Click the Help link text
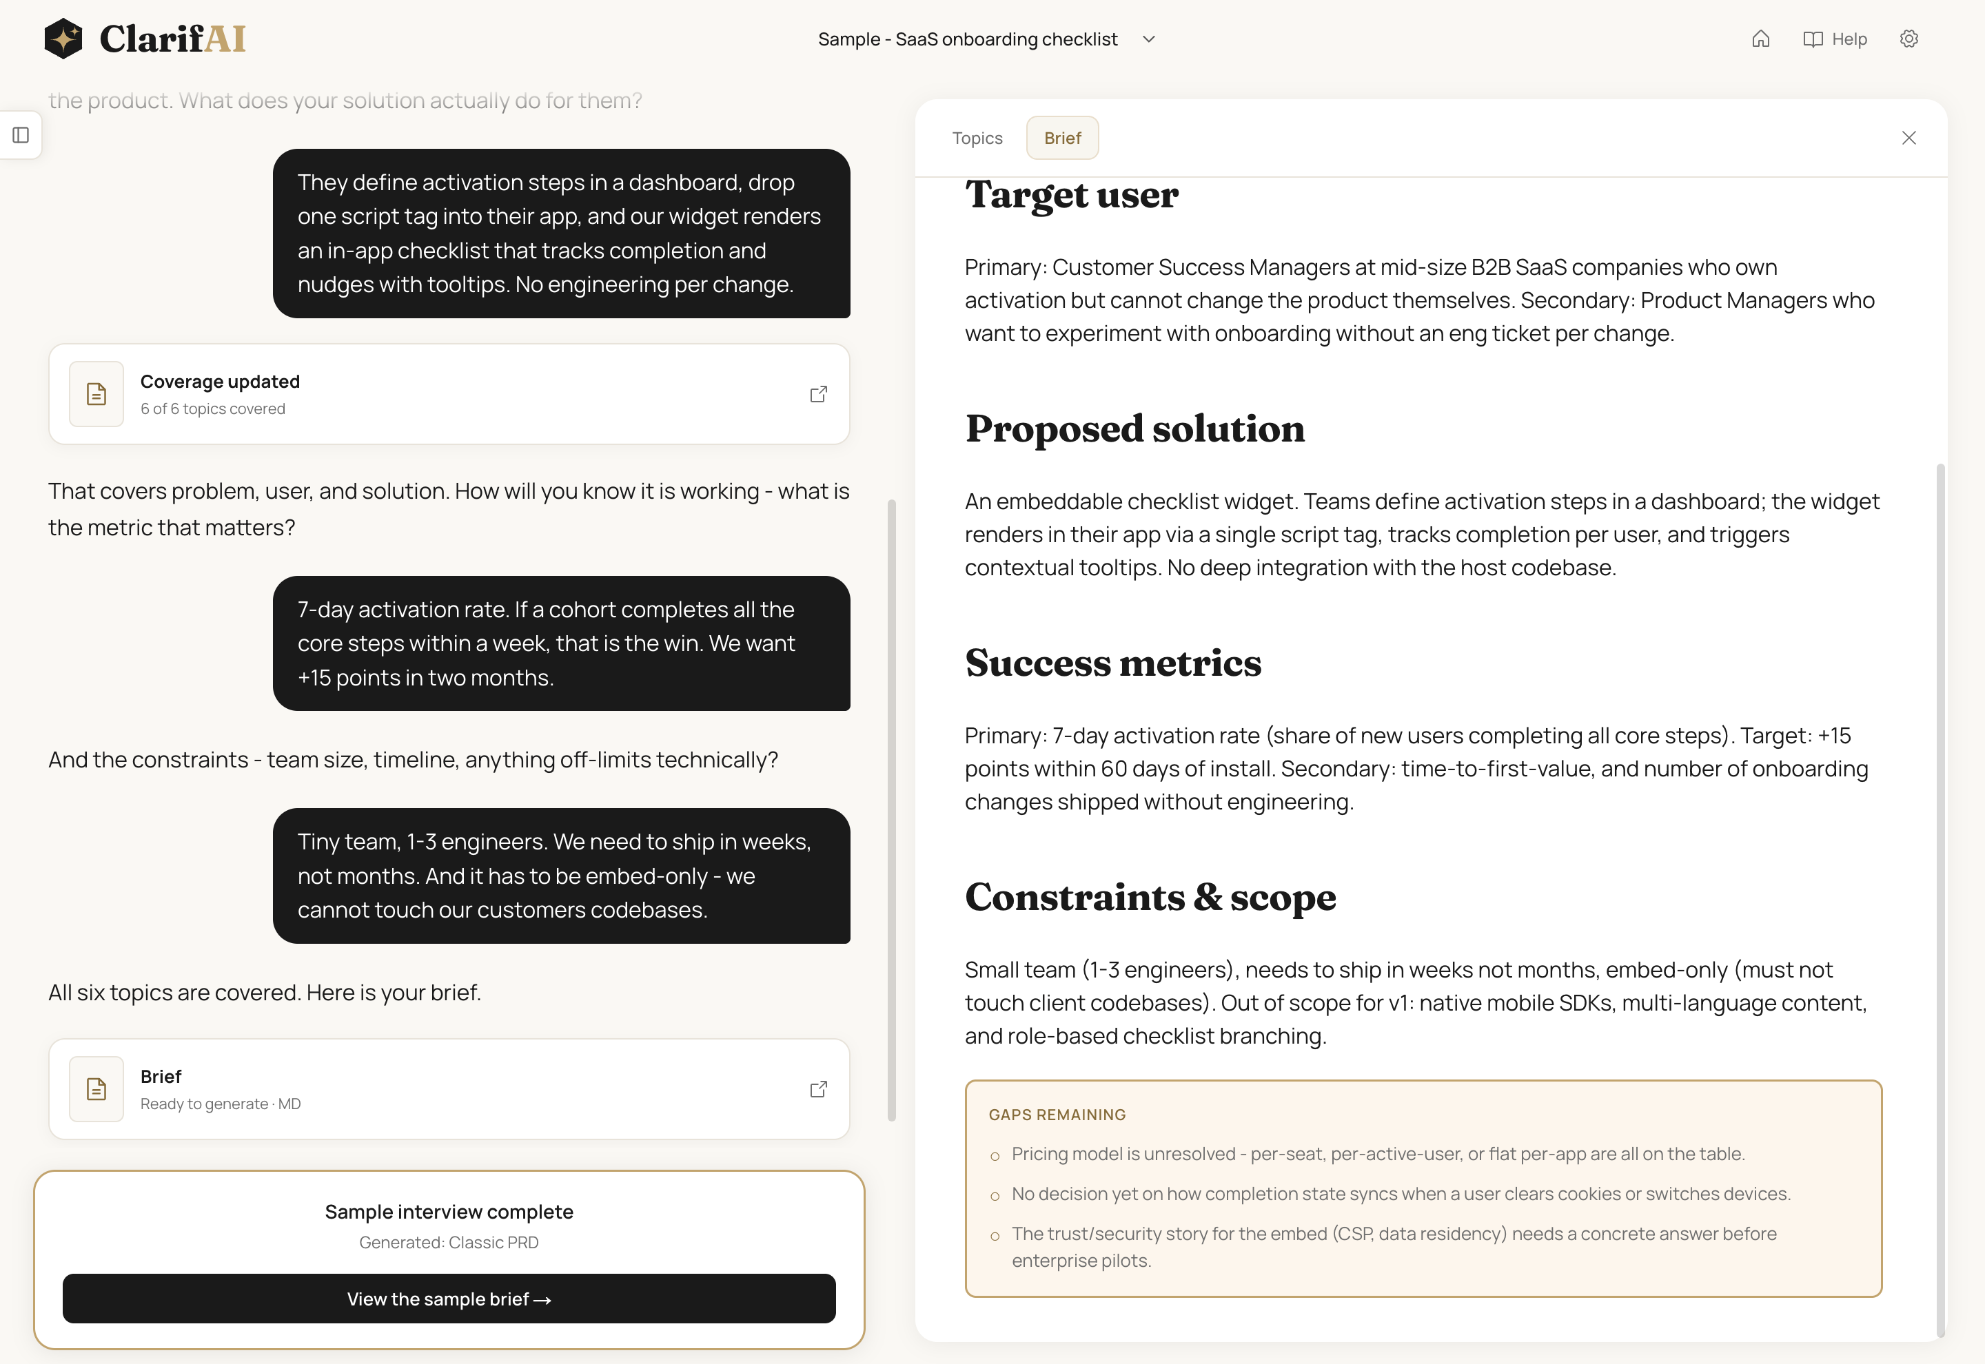 [1849, 39]
